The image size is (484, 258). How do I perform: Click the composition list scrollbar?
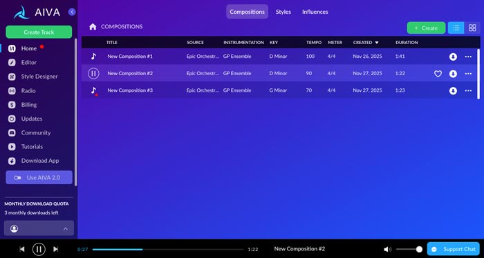click(x=478, y=74)
